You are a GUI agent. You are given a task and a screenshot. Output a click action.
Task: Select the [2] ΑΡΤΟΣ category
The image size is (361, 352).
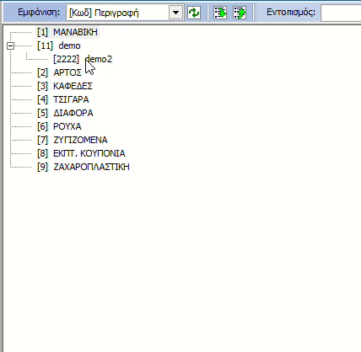(x=59, y=72)
